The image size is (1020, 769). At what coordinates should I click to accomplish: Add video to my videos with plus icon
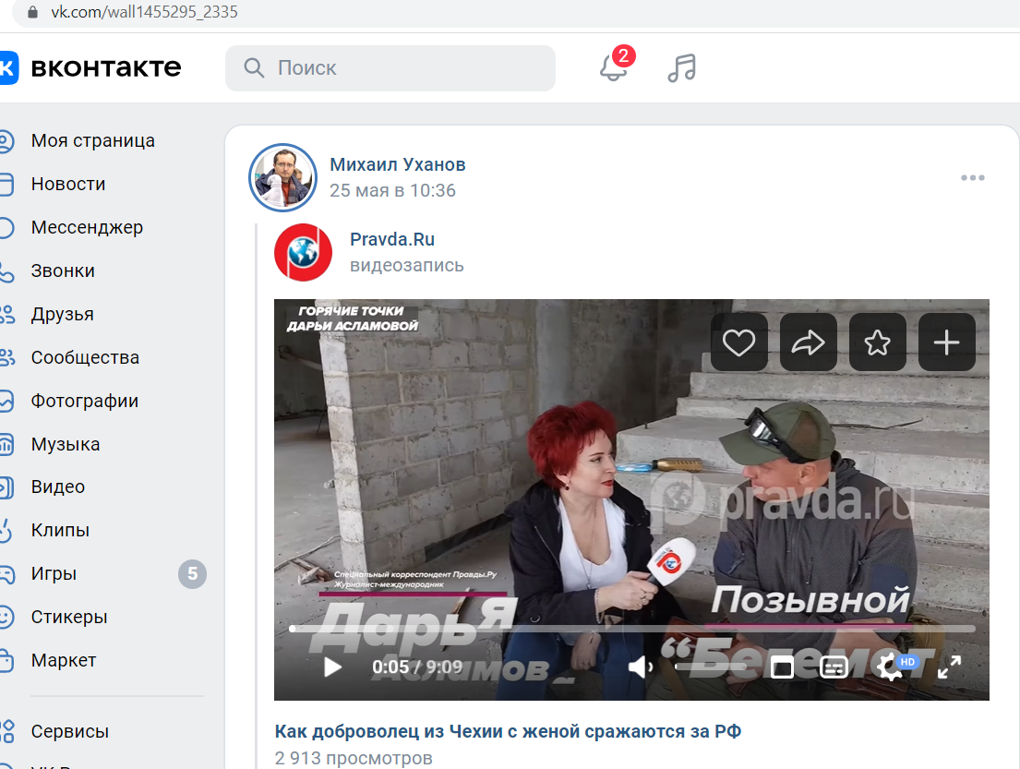(946, 342)
